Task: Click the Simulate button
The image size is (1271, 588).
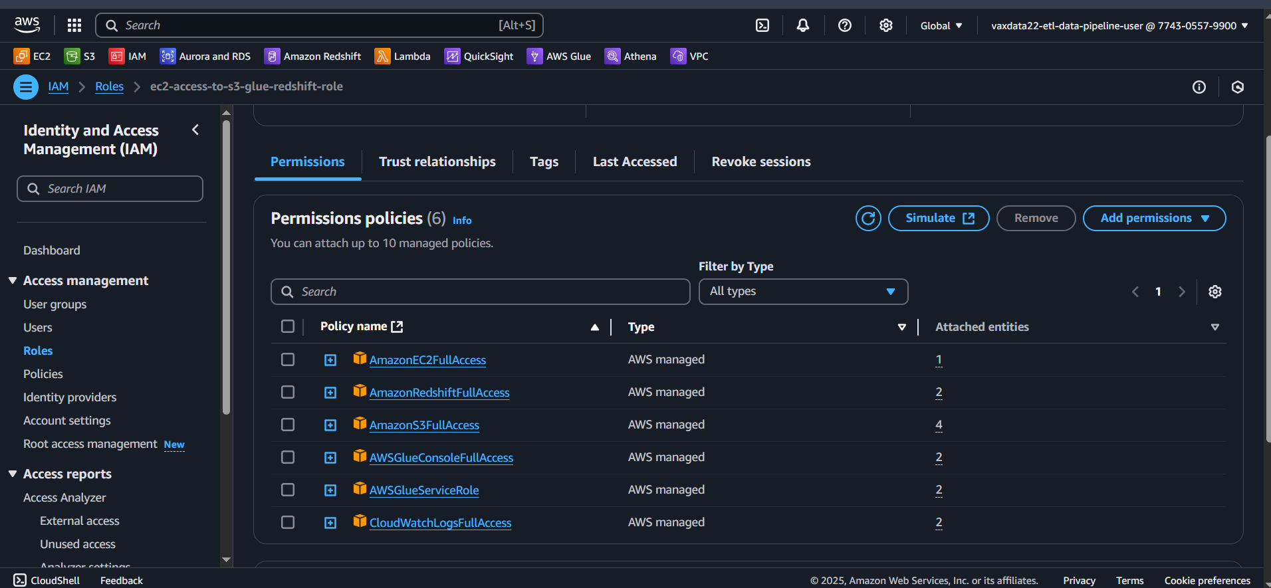Action: pyautogui.click(x=939, y=218)
